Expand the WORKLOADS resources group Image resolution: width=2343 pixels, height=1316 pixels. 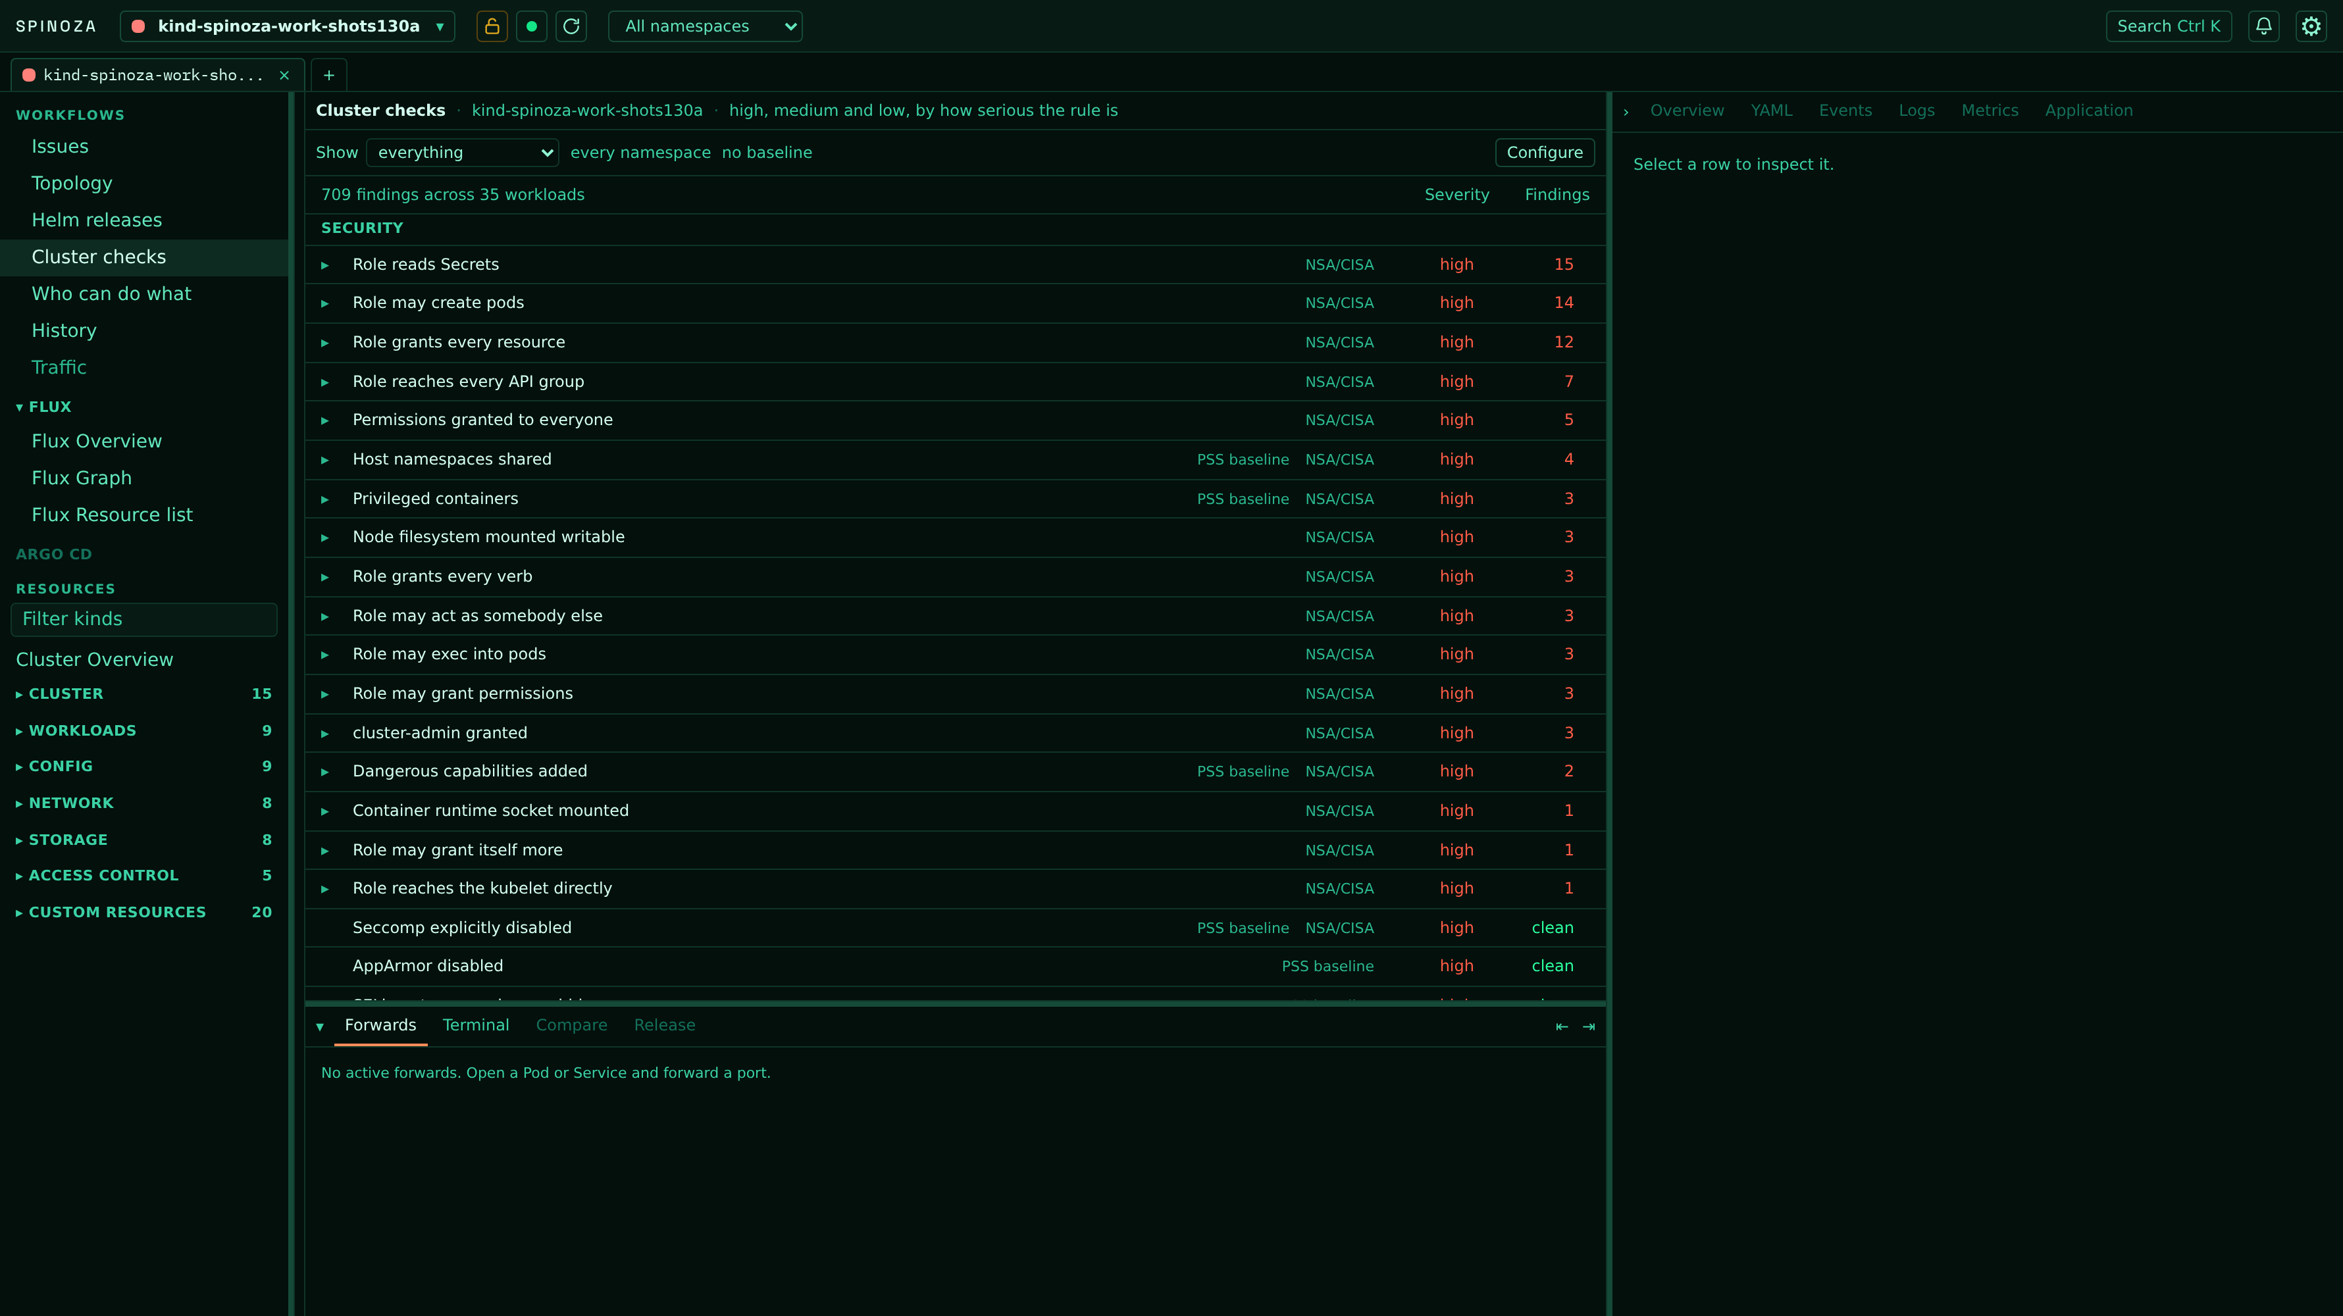143,730
